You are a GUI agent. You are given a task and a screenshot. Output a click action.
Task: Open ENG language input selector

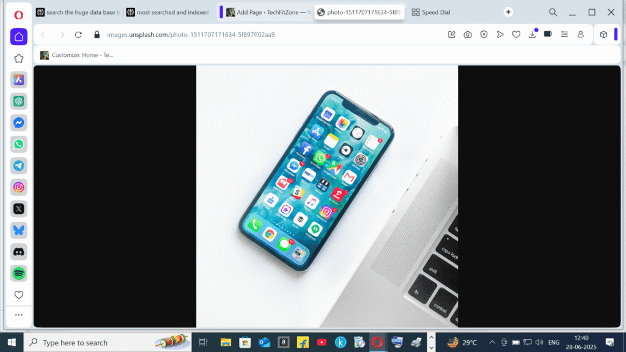tap(554, 342)
